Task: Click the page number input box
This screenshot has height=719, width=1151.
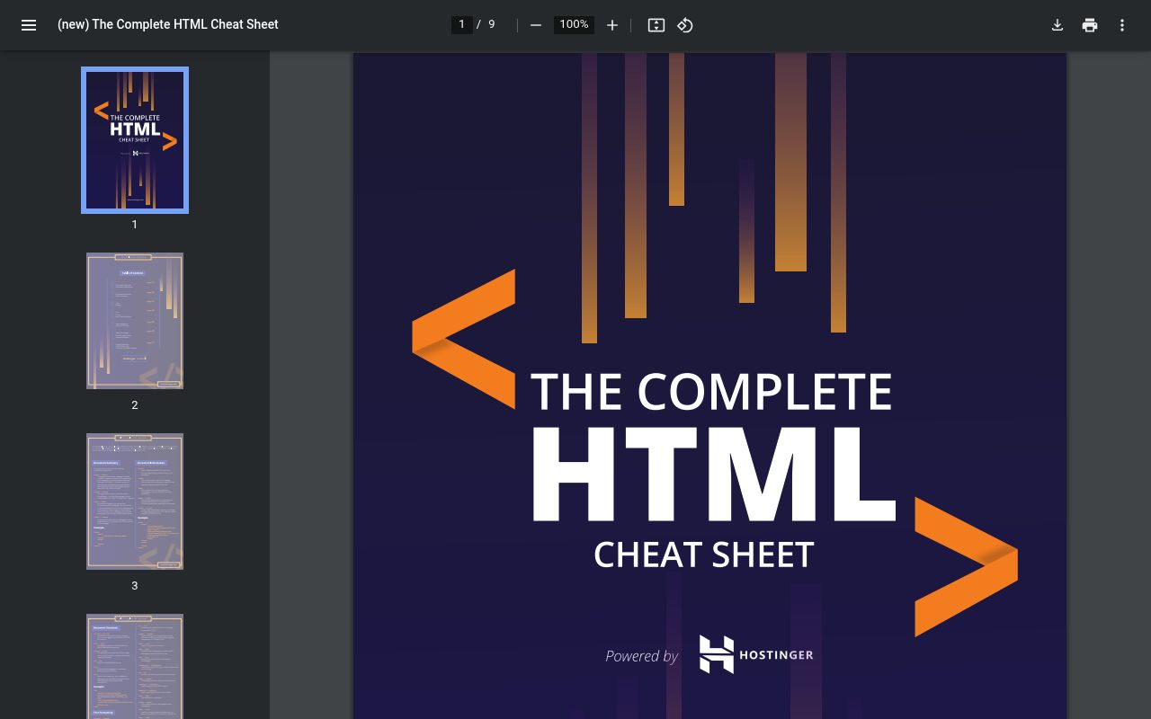Action: 461,24
